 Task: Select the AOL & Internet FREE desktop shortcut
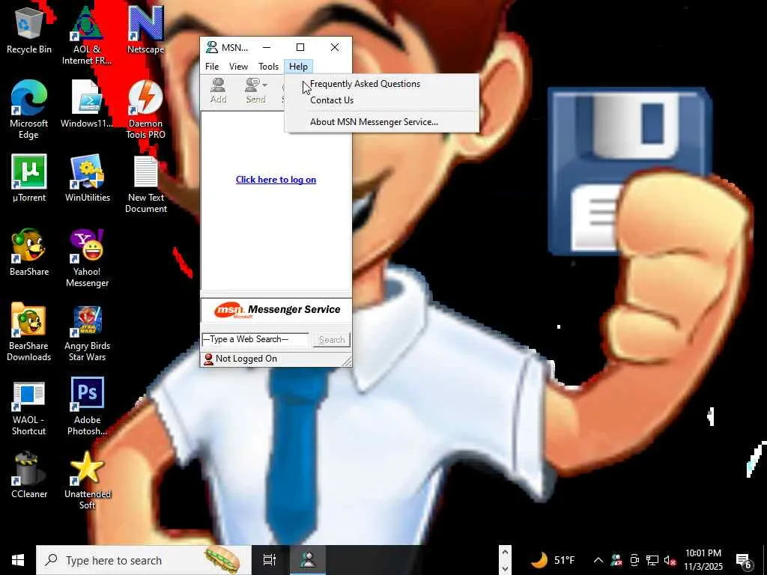click(87, 35)
